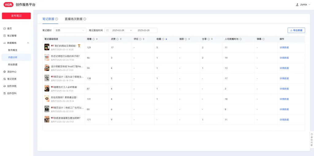Click thumbnail of 你在找我吗 note
Viewport: 314px width, 156px height.
[x=47, y=99]
